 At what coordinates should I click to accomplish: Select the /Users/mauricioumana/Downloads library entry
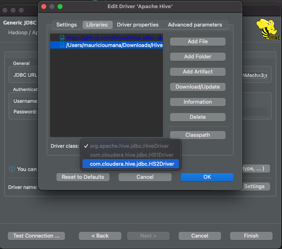click(x=107, y=45)
